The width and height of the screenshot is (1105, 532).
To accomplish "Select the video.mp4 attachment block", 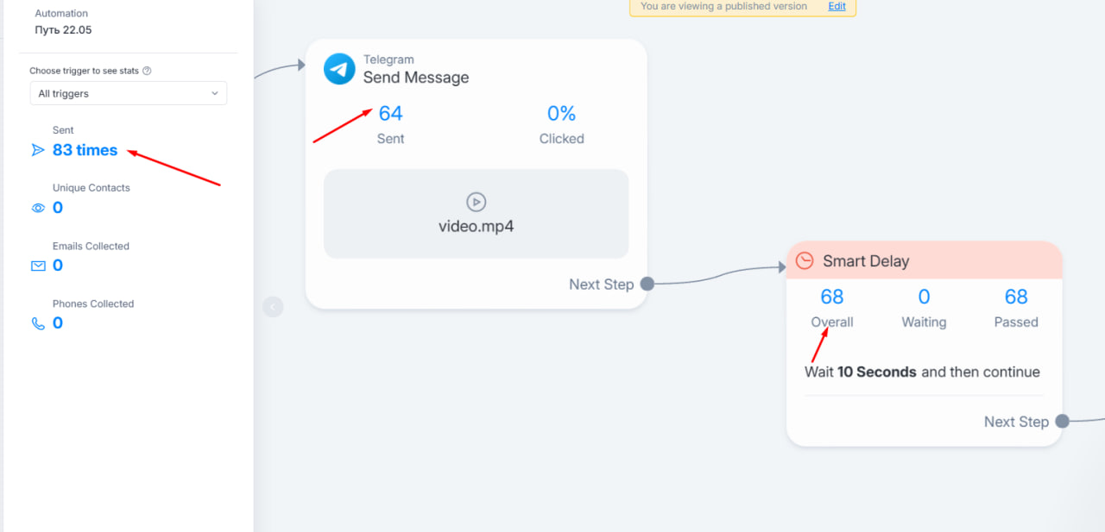I will tap(476, 214).
